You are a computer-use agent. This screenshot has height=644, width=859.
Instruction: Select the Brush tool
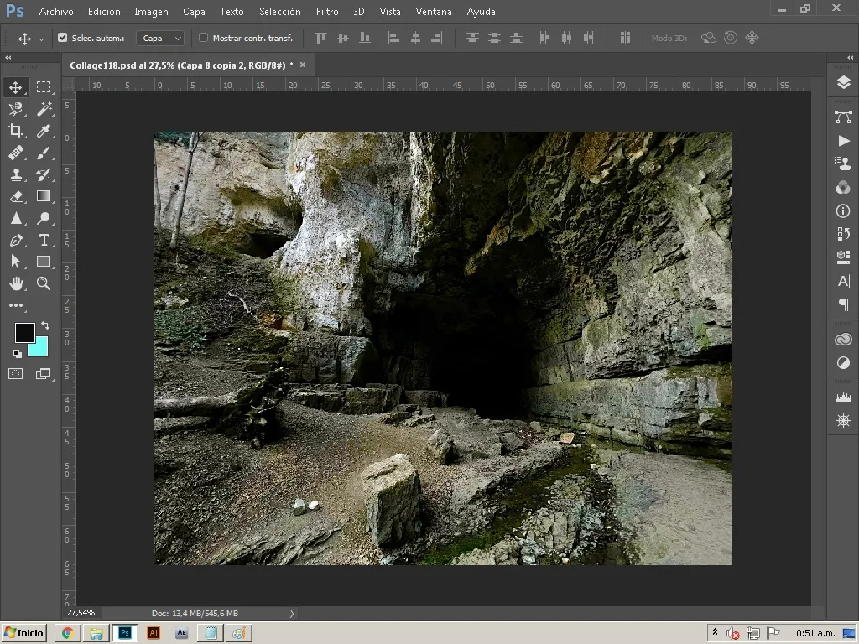44,153
